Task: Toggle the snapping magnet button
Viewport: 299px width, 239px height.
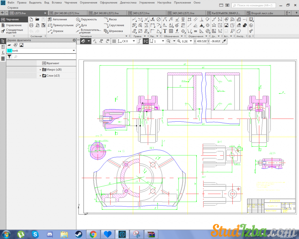Action: click(x=83, y=41)
